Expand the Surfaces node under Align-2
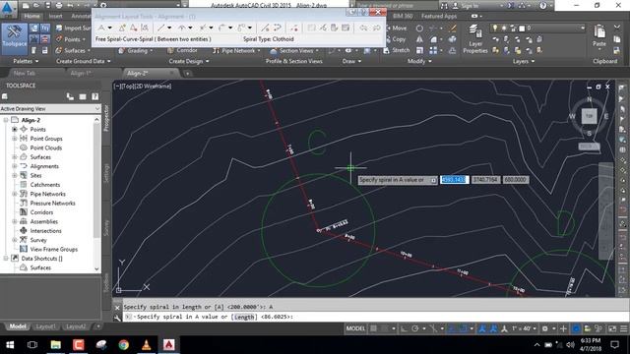 pos(15,157)
